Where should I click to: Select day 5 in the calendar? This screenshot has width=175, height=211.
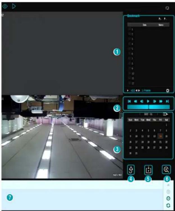pos(148,131)
